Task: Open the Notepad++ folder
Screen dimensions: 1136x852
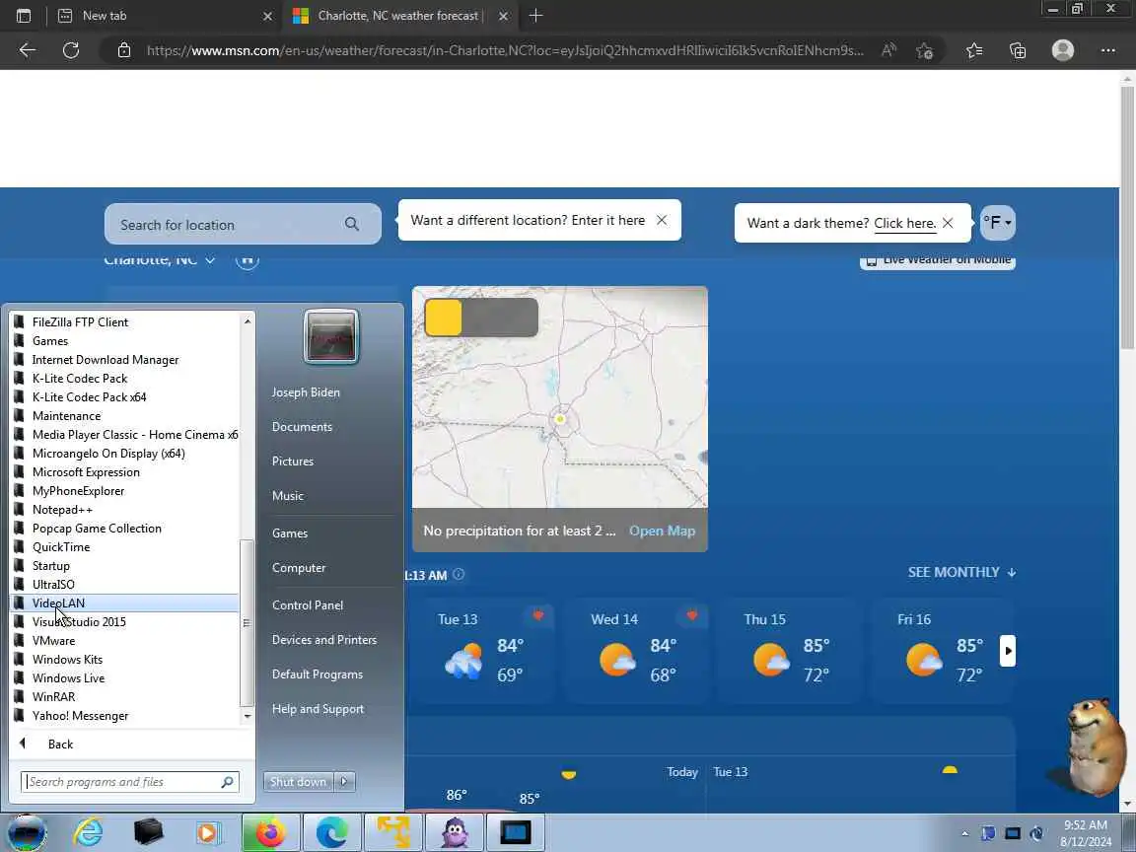Action: click(124, 509)
